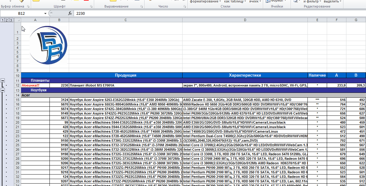The height and width of the screenshot is (186, 366).
Task: Click Intel T4500/2G/250G/DVD-SMulti specs cell
Action: tap(245, 131)
